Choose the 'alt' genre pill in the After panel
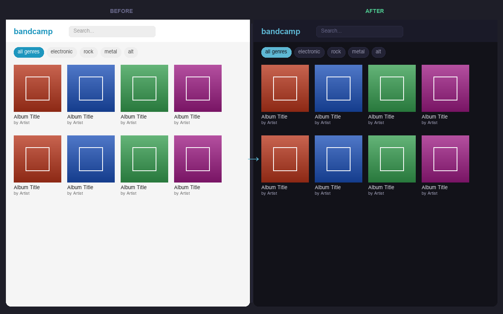Image resolution: width=503 pixels, height=314 pixels. (378, 52)
